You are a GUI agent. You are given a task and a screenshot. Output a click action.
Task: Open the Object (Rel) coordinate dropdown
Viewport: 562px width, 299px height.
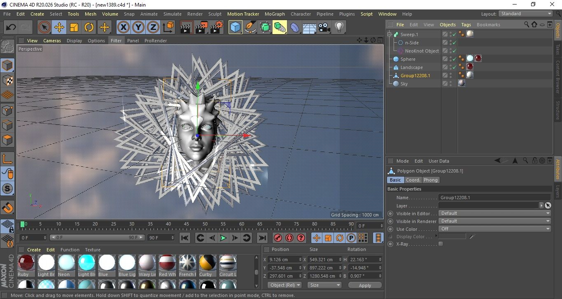[x=284, y=285]
